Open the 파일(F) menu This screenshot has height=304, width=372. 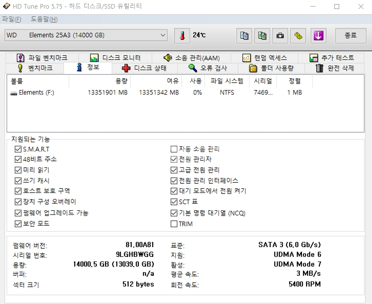click(11, 19)
